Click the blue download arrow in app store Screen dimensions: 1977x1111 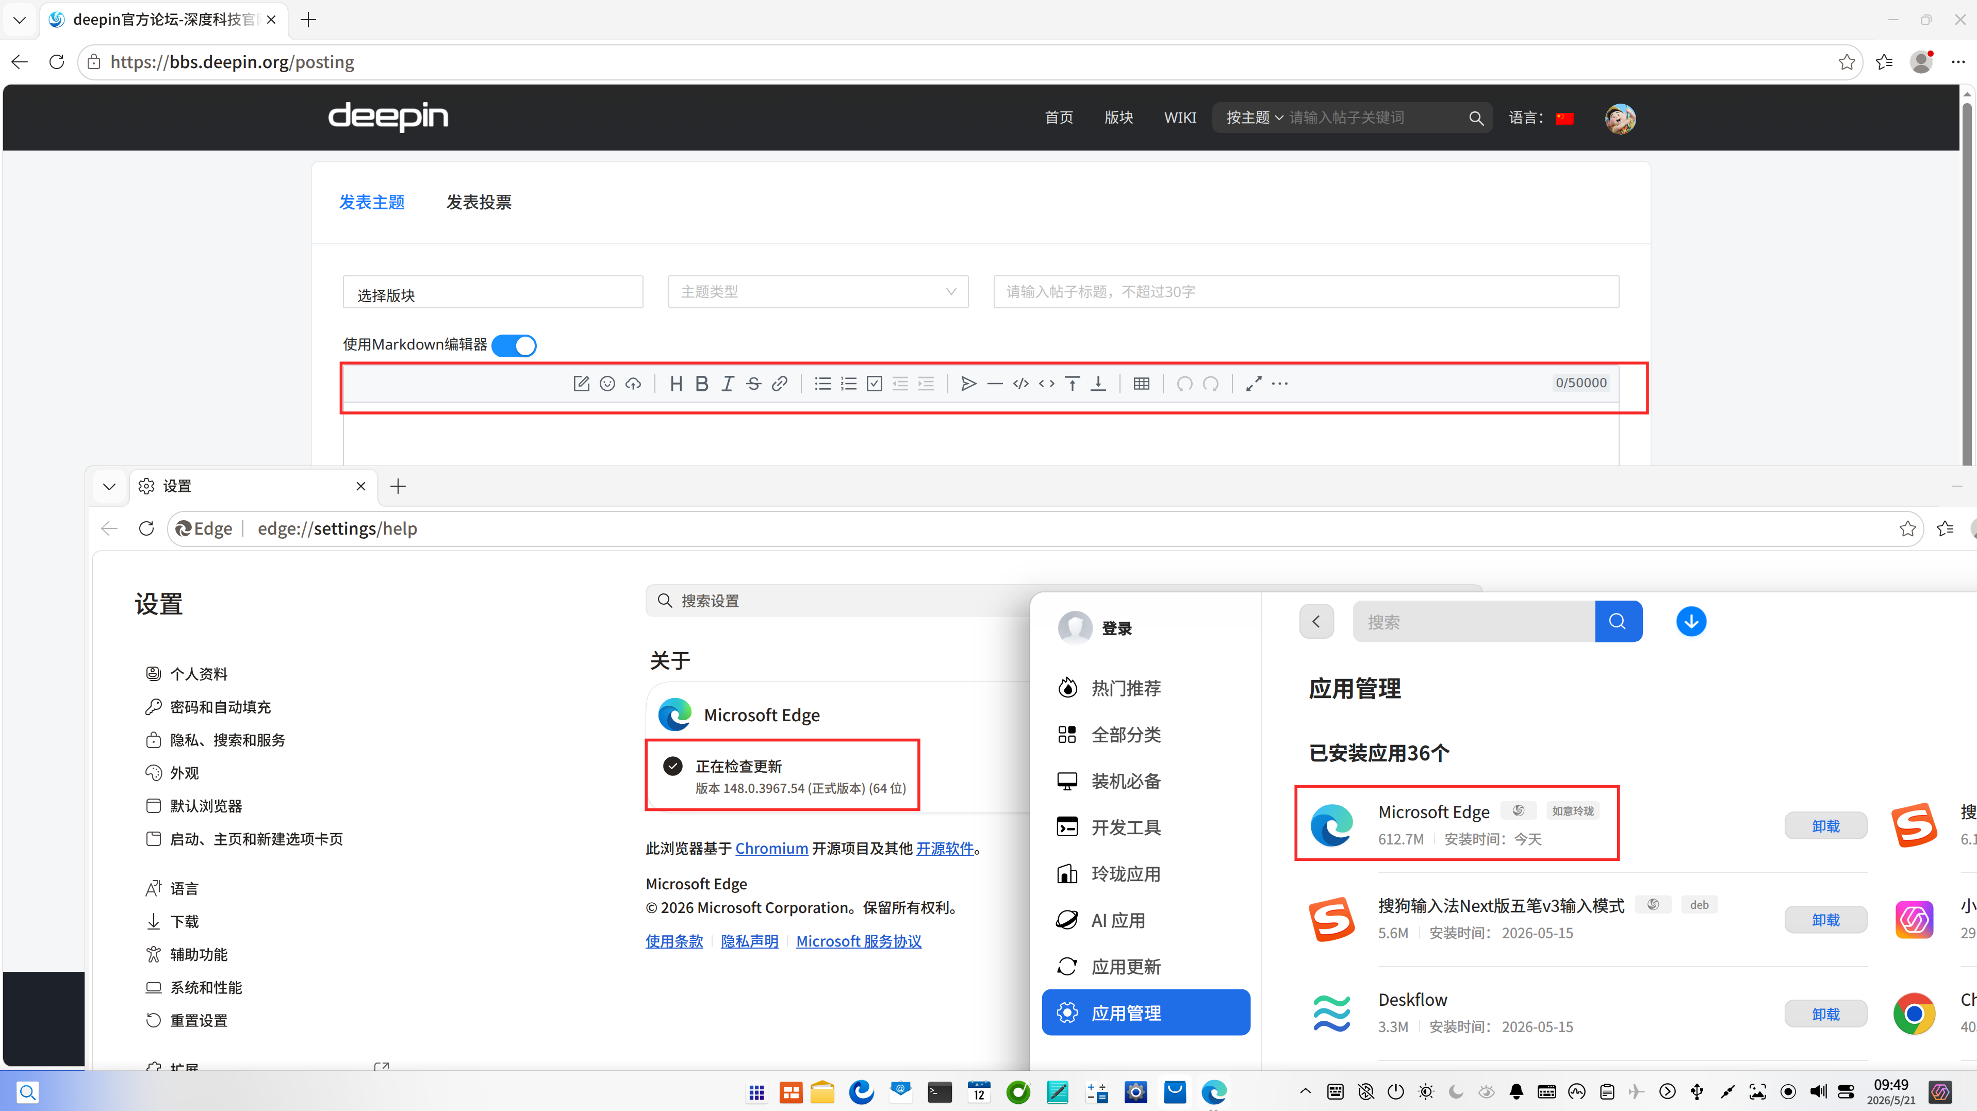pyautogui.click(x=1691, y=621)
